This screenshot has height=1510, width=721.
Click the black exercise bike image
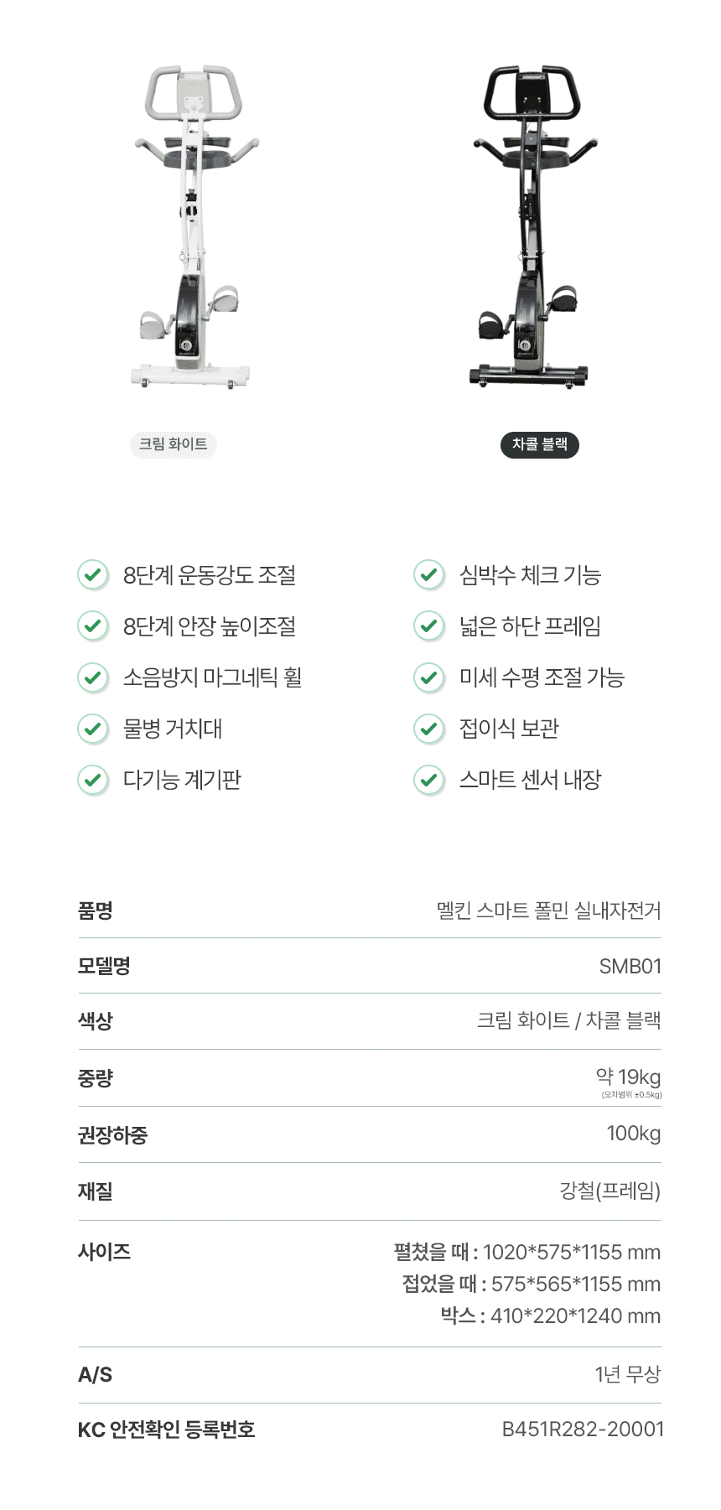point(533,226)
